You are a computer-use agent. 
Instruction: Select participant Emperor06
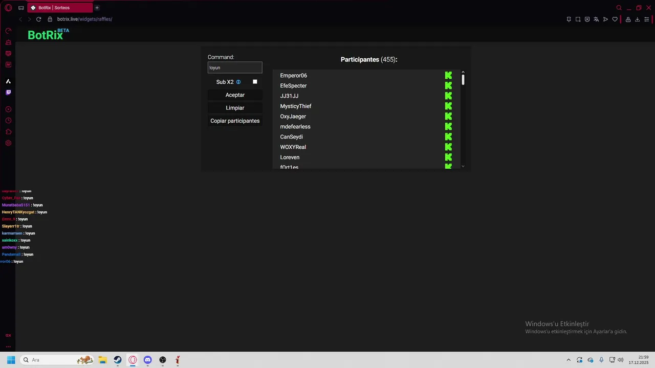pyautogui.click(x=293, y=76)
